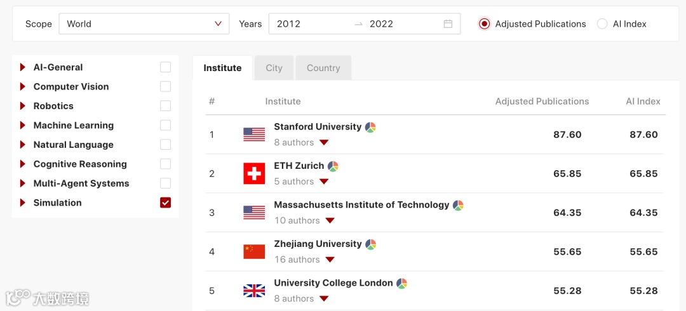Click the Swiss flag for ETH Zurich
Image resolution: width=686 pixels, height=311 pixels.
254,174
